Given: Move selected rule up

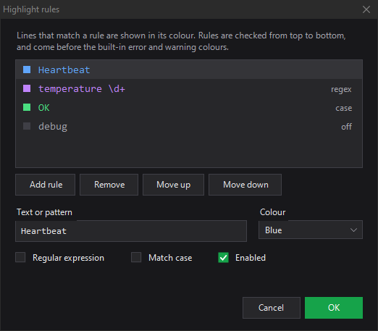Looking at the screenshot, I should [x=173, y=185].
